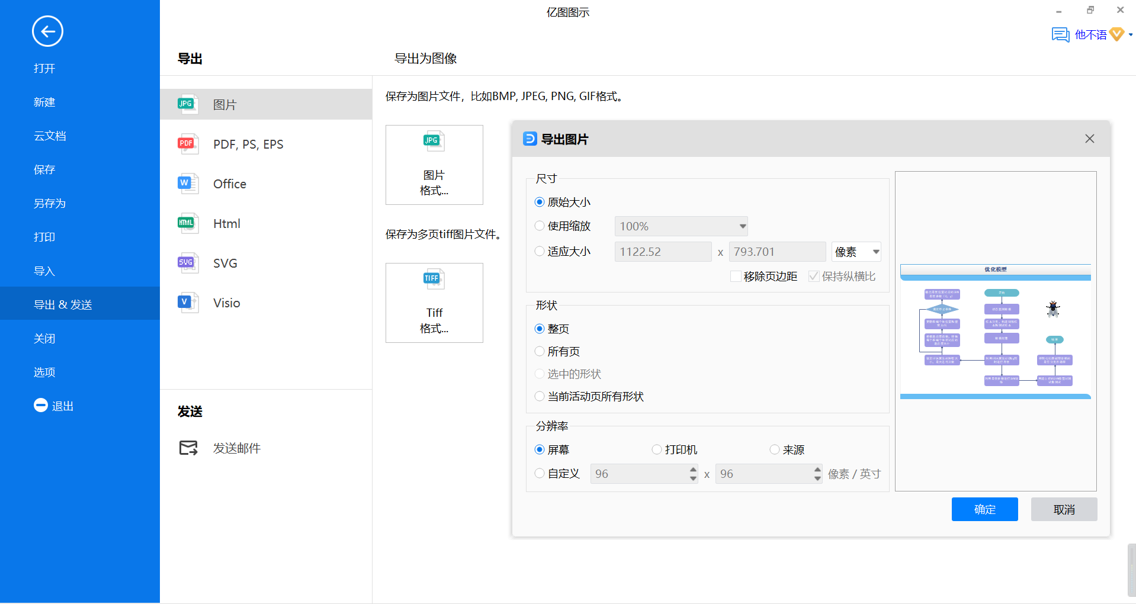Click the gold diamond VIP badge
1136x604 pixels.
pyautogui.click(x=1116, y=34)
